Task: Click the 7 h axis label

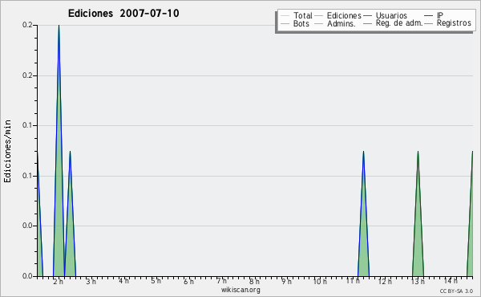Action: tap(221, 281)
